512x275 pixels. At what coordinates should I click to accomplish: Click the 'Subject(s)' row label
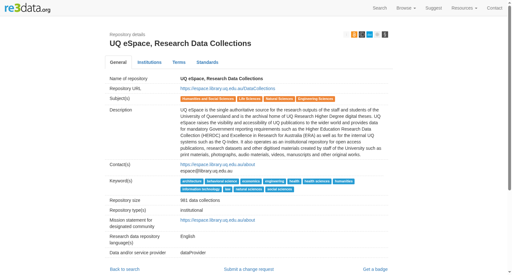(120, 98)
